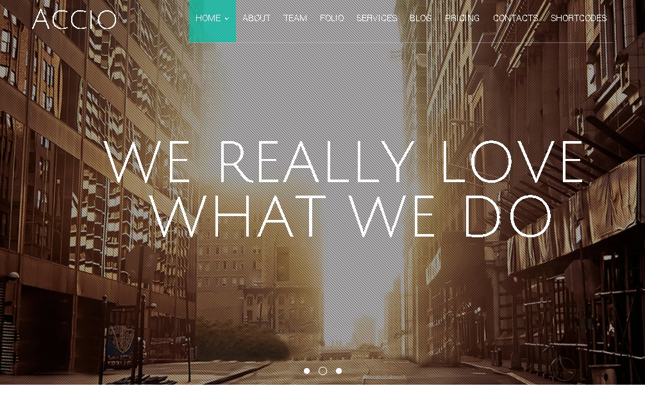Click the WE REALLY LOVE headline
Screen dimensions: 645x420
pyautogui.click(x=343, y=162)
